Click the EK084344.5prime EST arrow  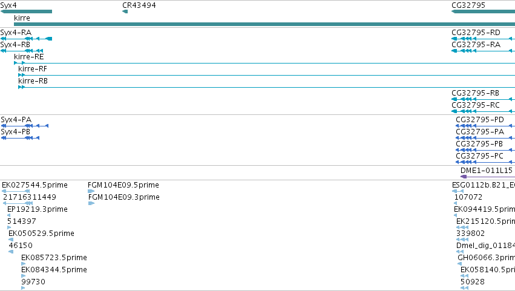24,276
